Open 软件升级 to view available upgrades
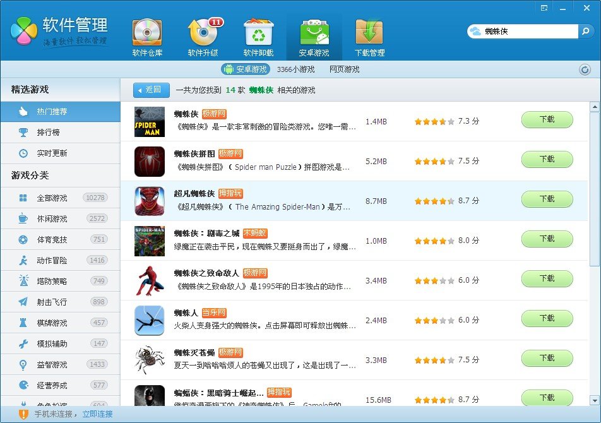 [x=202, y=35]
